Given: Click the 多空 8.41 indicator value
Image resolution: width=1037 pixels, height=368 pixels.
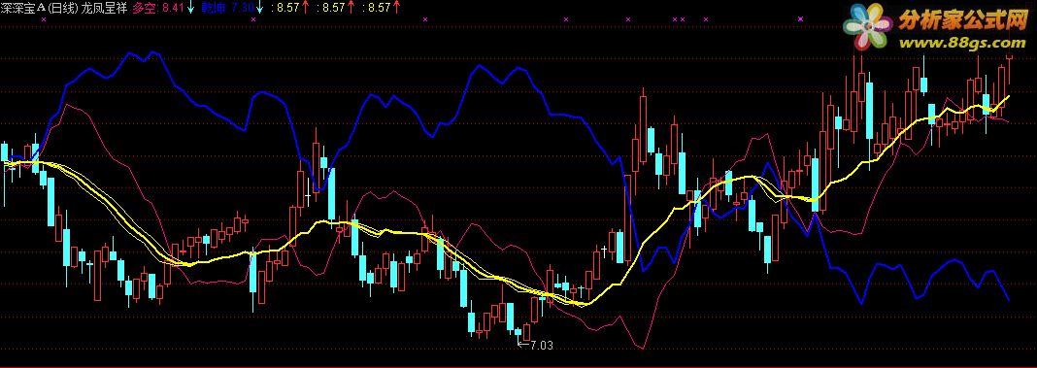Looking at the screenshot, I should [157, 8].
